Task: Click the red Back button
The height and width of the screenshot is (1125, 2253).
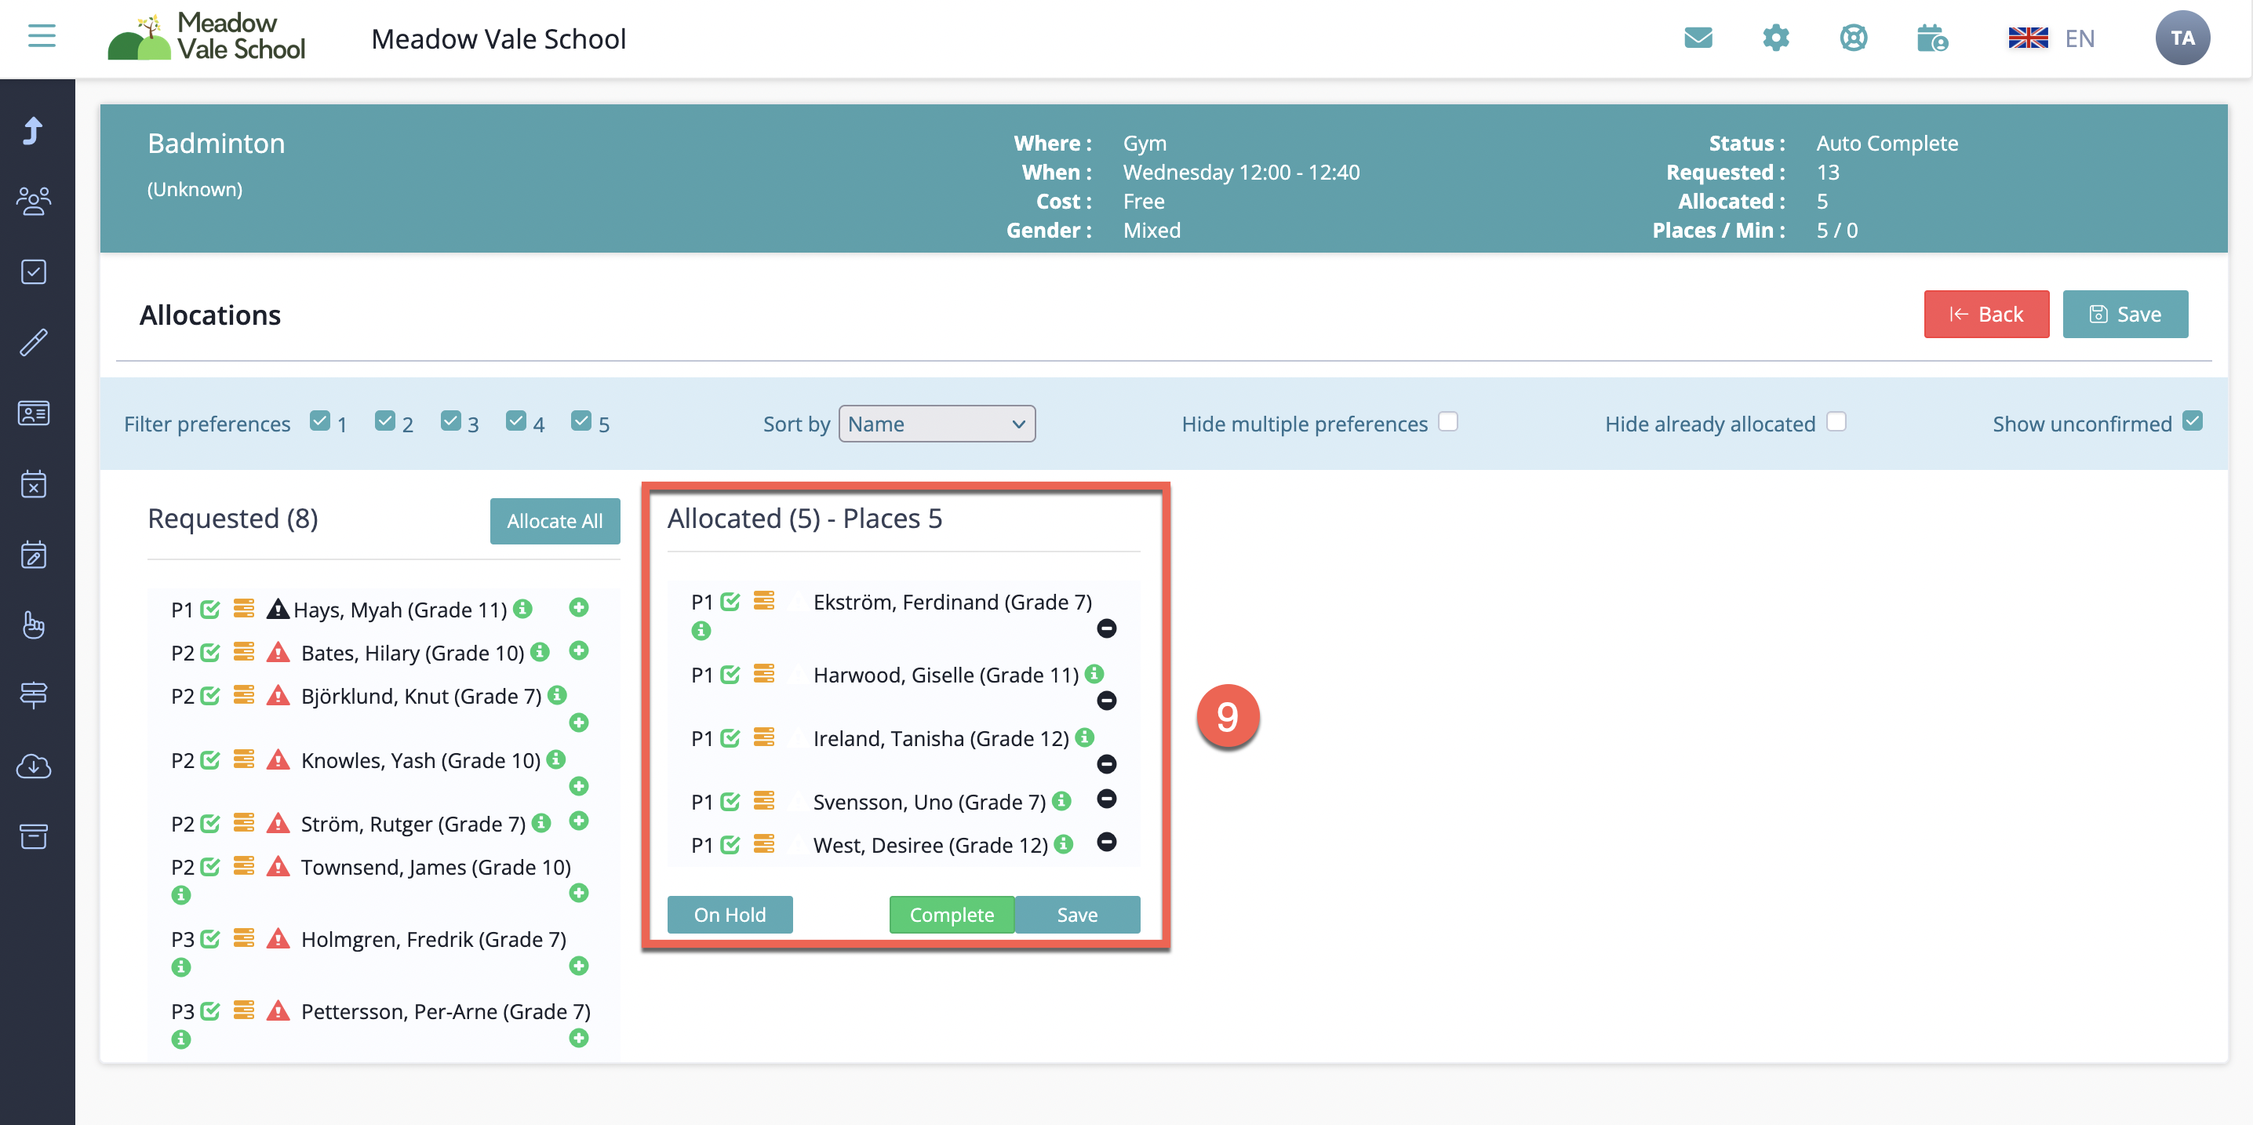Action: [1986, 314]
